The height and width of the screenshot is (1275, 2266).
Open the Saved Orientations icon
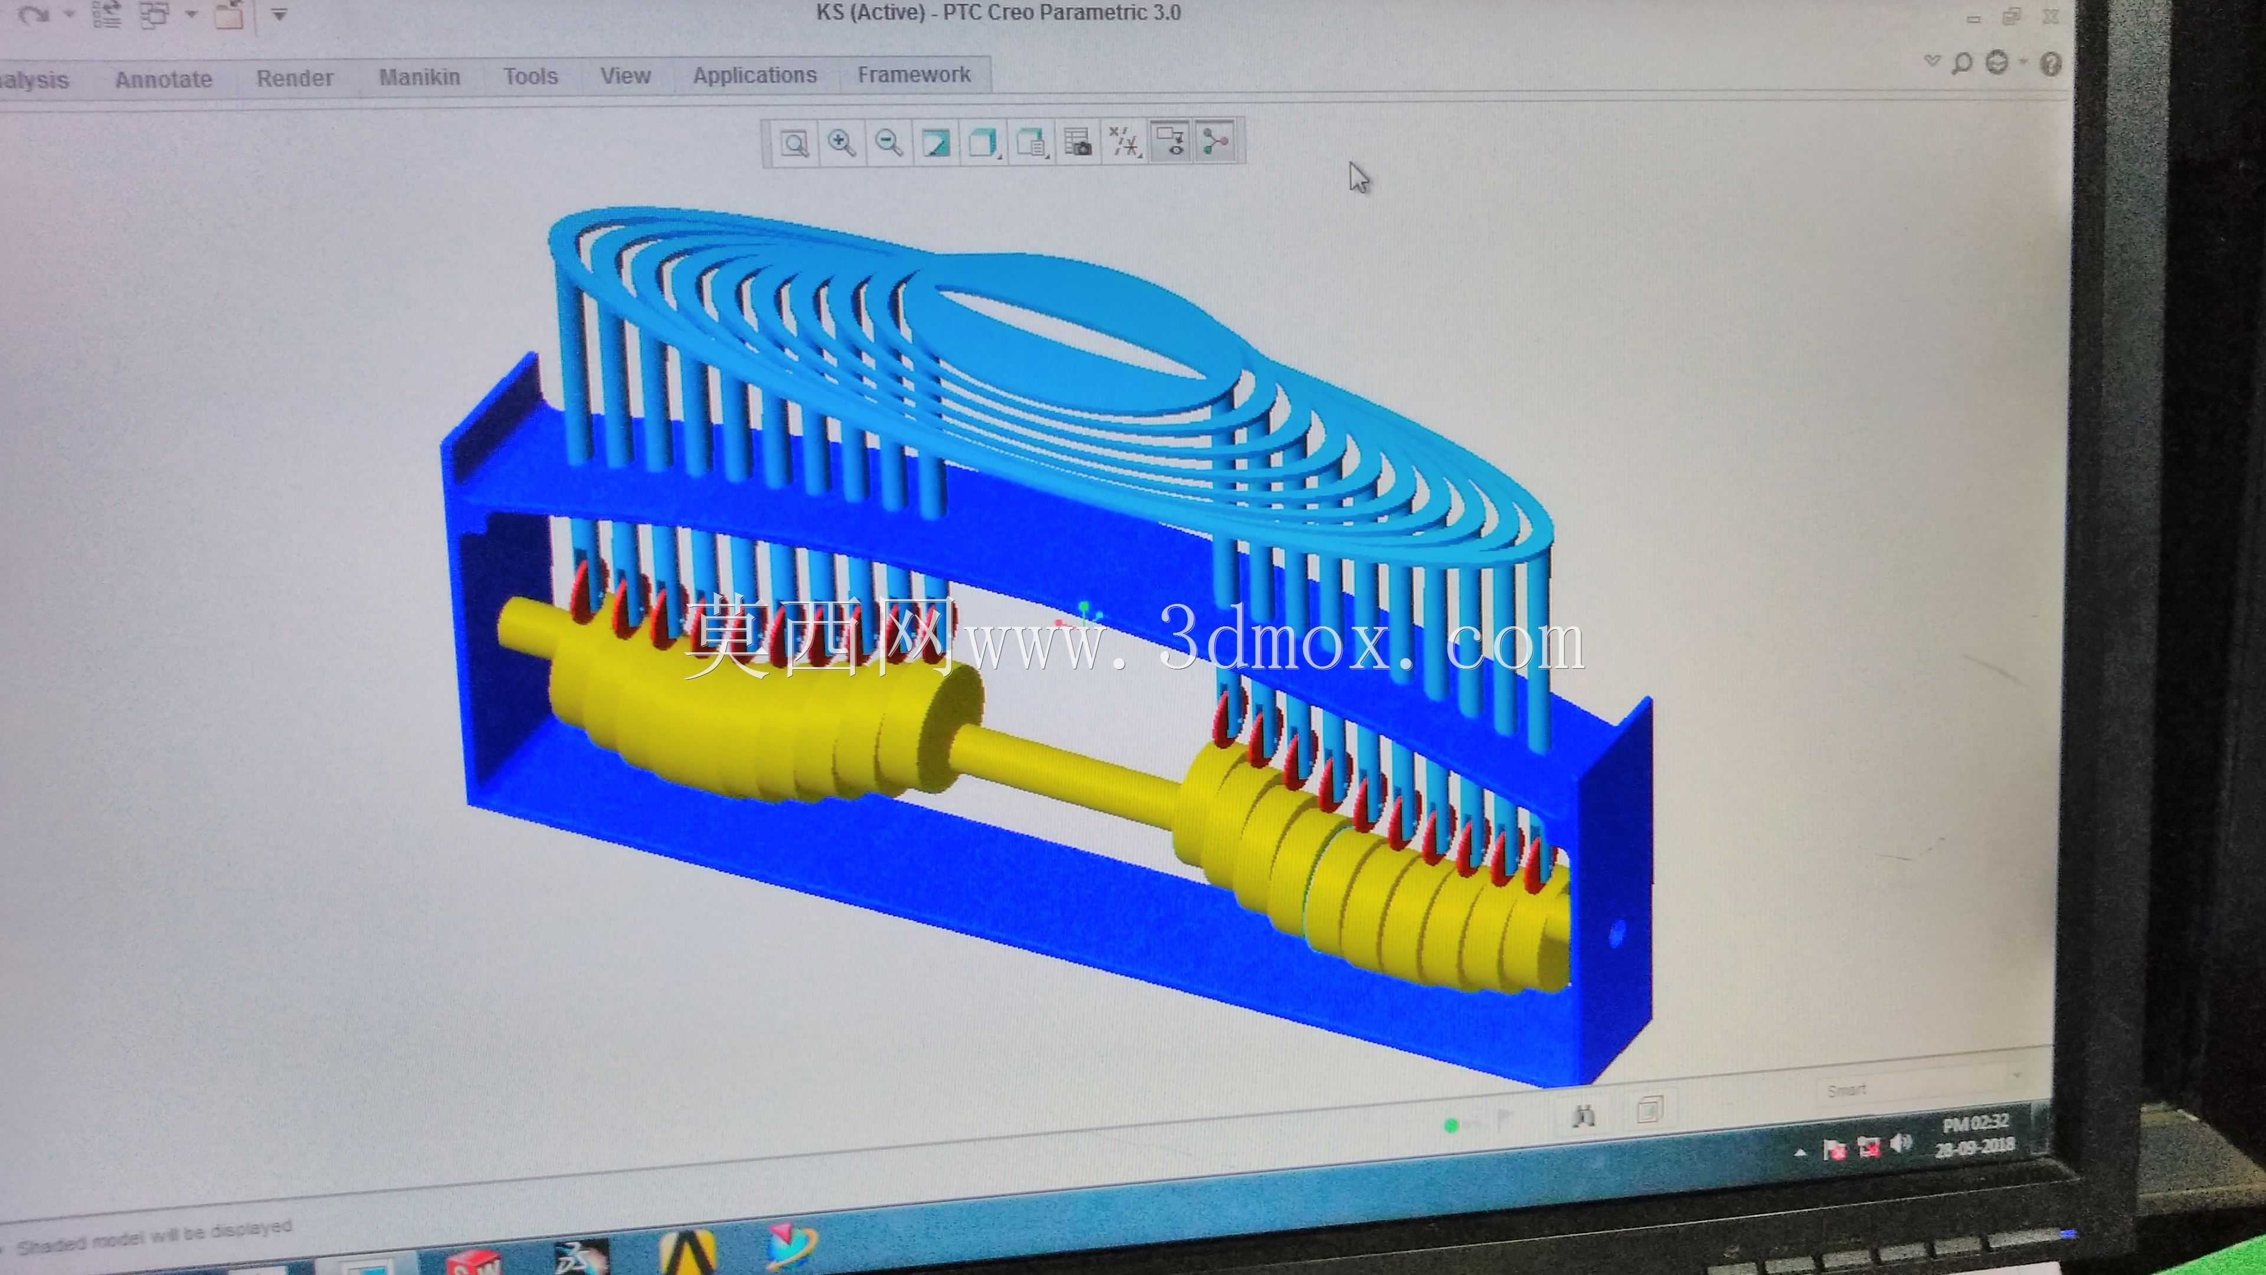pyautogui.click(x=1031, y=142)
